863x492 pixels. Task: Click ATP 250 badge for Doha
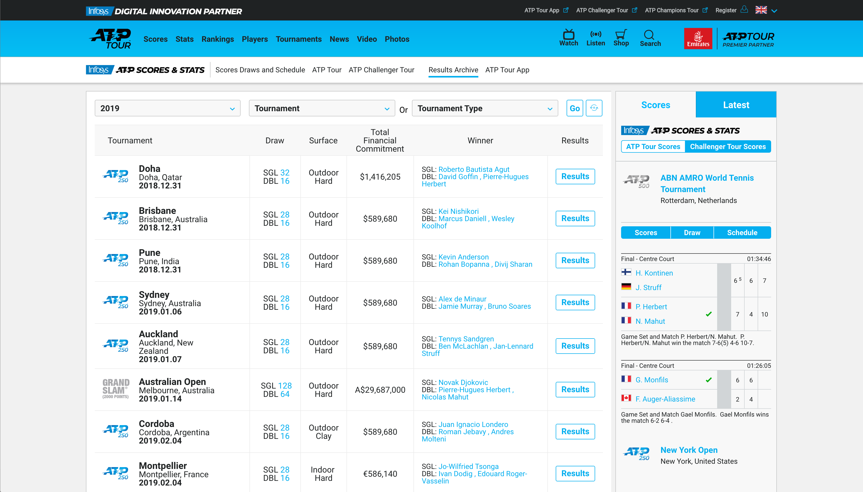pyautogui.click(x=115, y=176)
